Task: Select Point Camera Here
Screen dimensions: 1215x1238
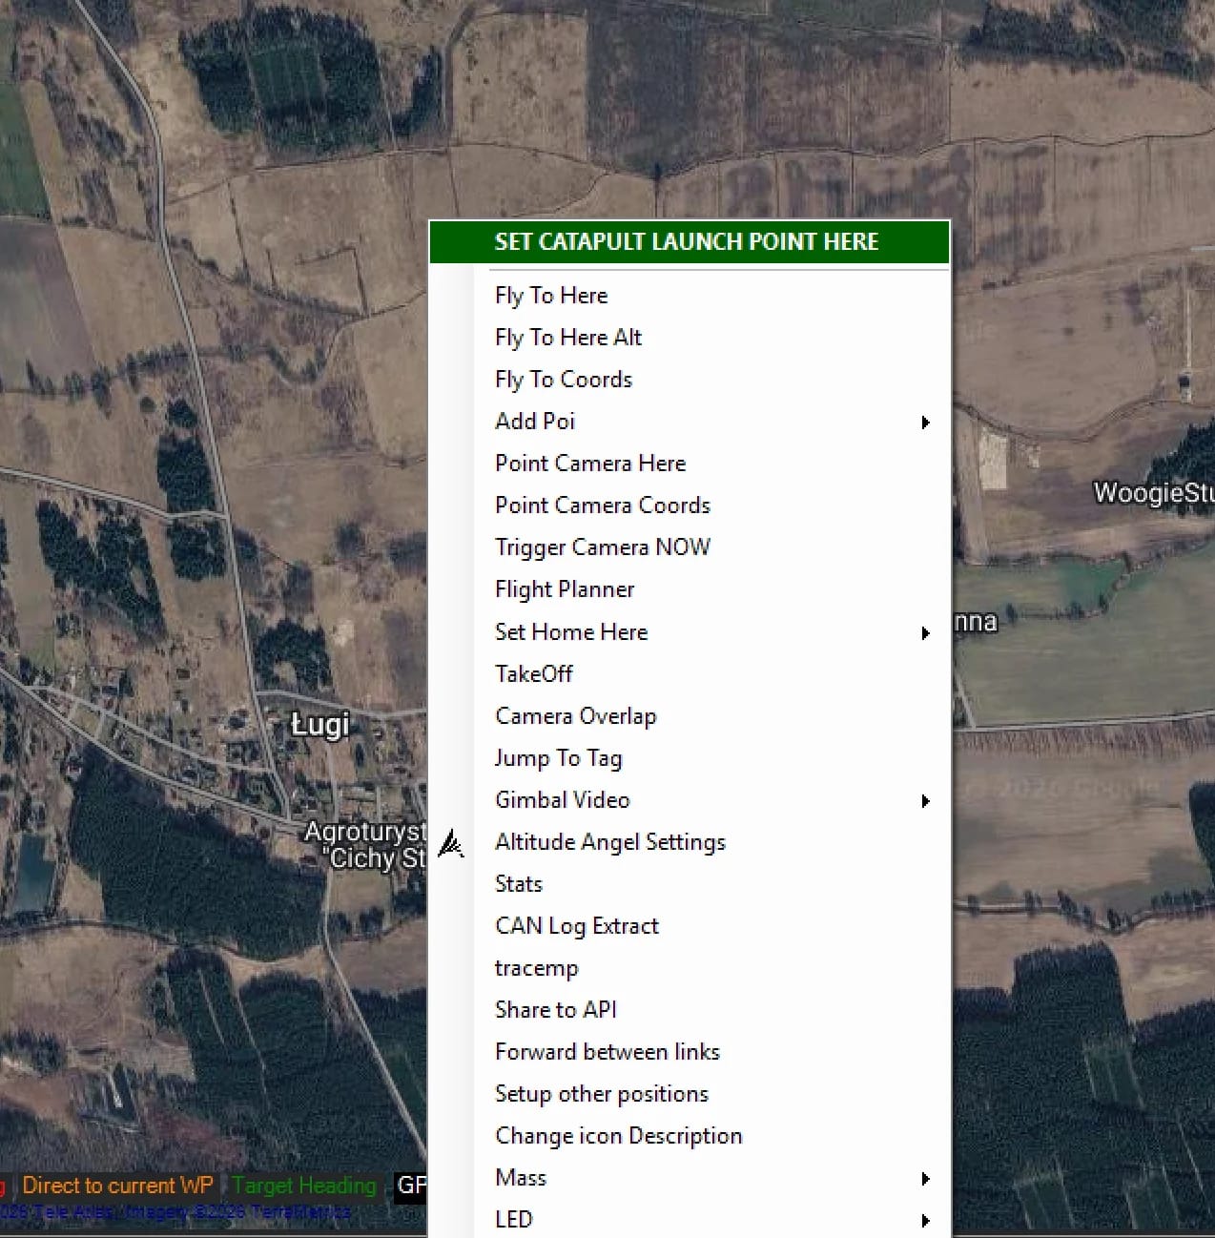Action: point(689,464)
